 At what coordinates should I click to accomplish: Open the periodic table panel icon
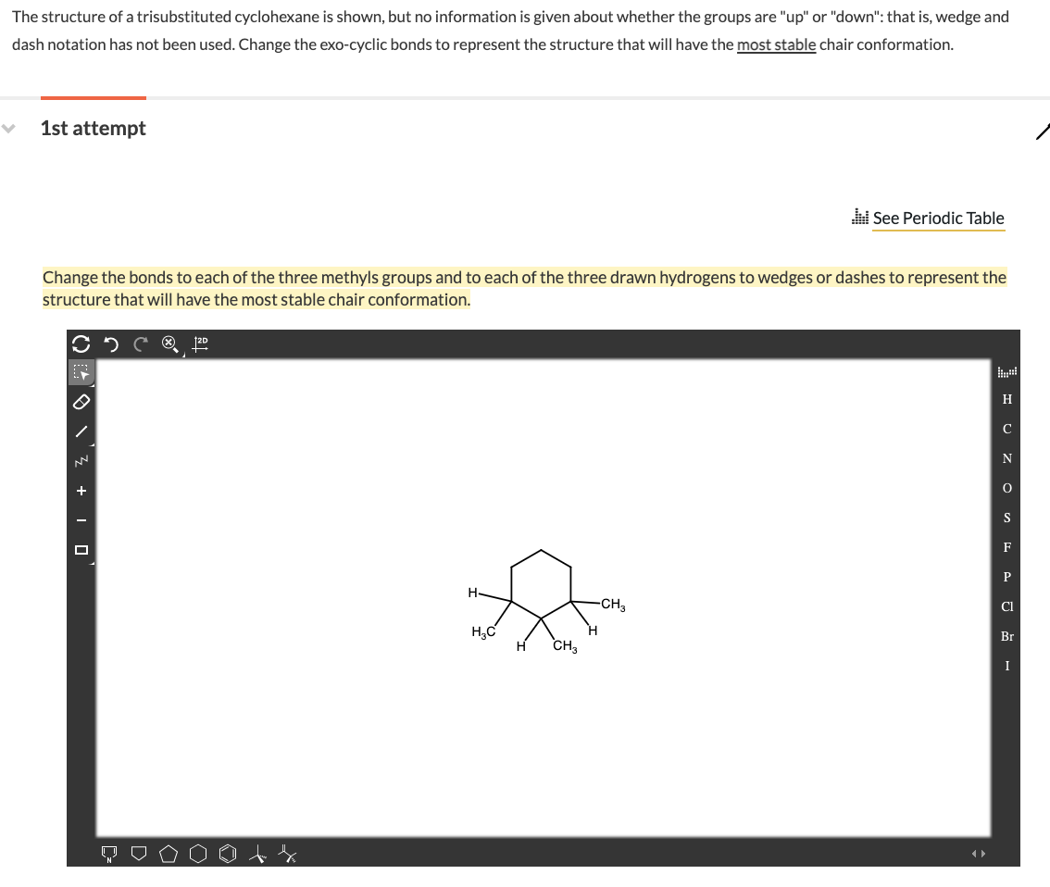pos(1006,371)
